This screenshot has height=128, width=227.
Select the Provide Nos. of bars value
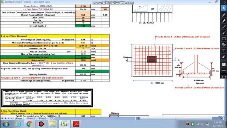click(83, 57)
